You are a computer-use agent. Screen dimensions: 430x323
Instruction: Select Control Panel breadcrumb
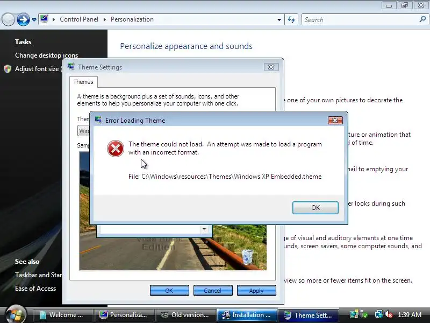click(x=79, y=19)
